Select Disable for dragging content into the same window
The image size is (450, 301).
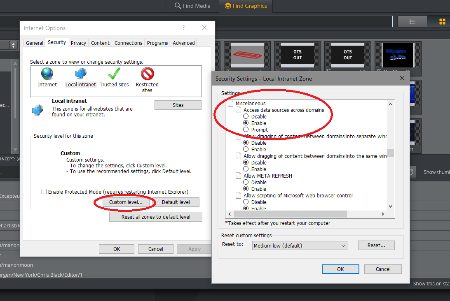coord(246,162)
